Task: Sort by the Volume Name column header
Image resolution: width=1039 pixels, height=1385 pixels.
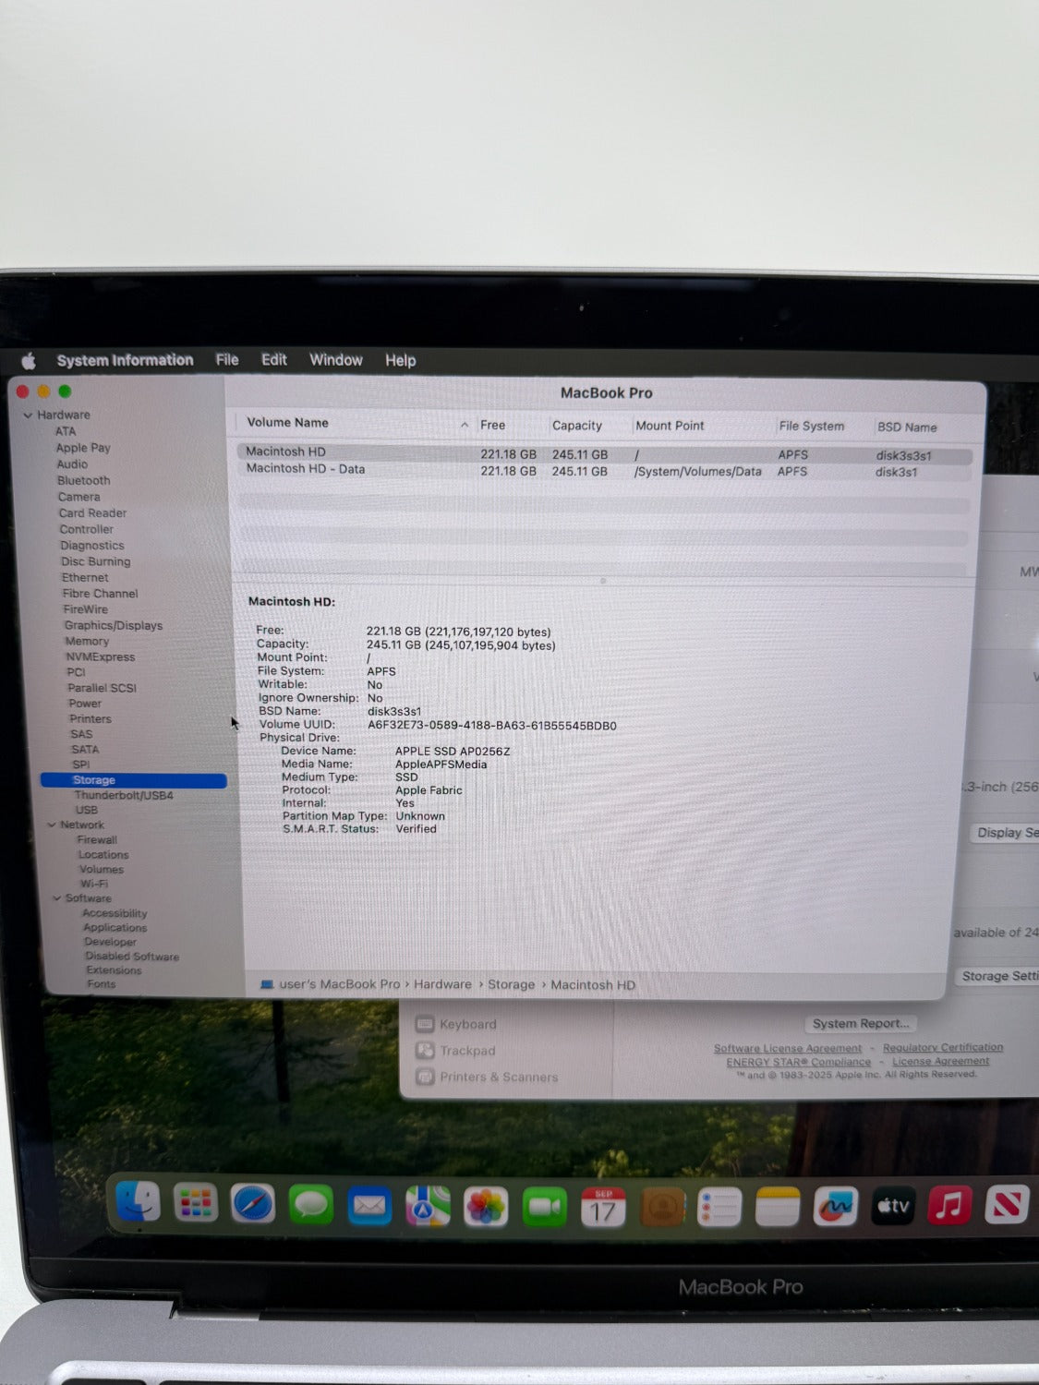Action: point(288,423)
